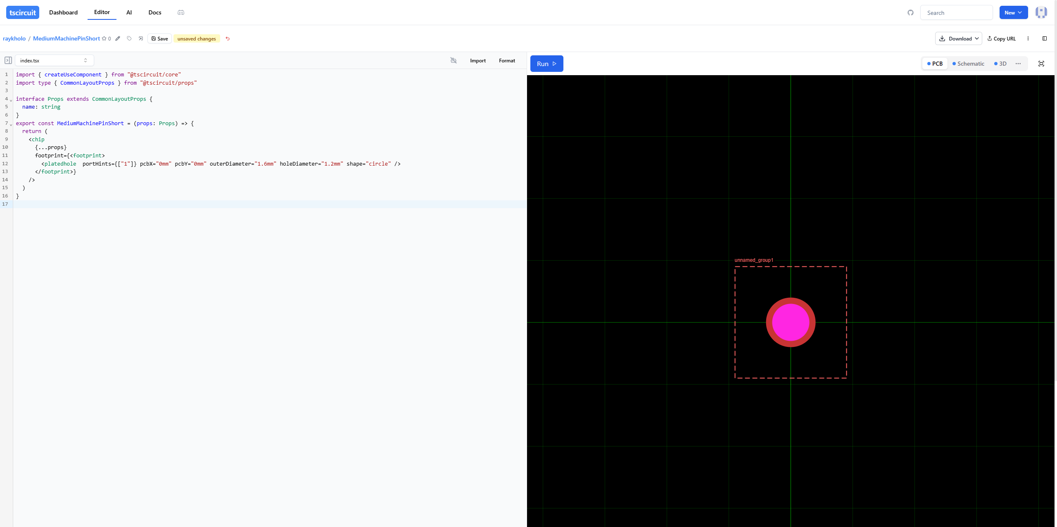The height and width of the screenshot is (527, 1057).
Task: Toggle the file sidebar panel
Action: tap(8, 60)
